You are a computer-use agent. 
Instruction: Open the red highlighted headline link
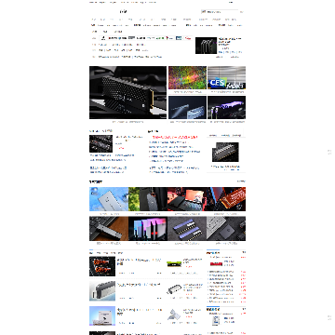pyautogui.click(x=175, y=137)
